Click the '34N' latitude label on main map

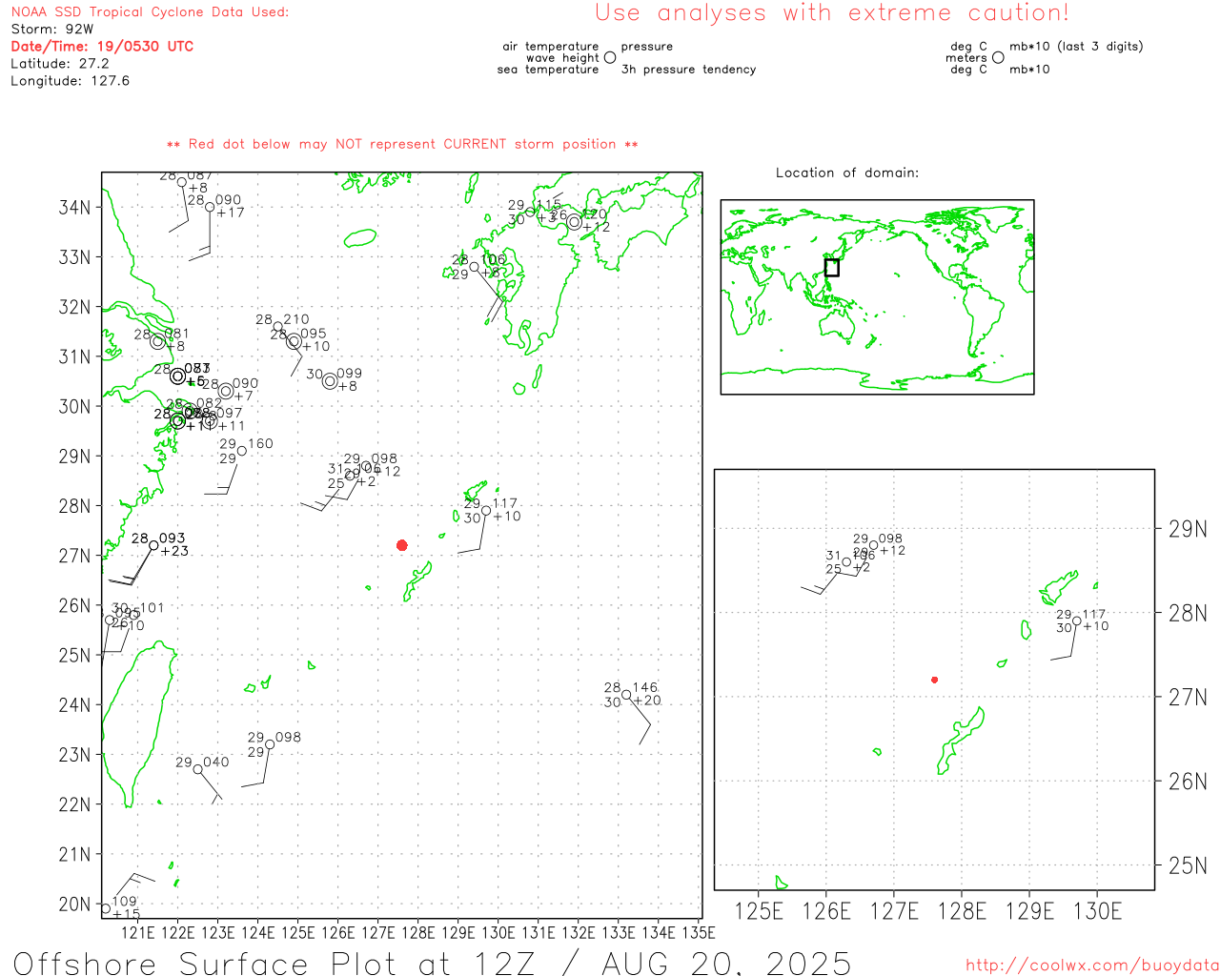[75, 207]
